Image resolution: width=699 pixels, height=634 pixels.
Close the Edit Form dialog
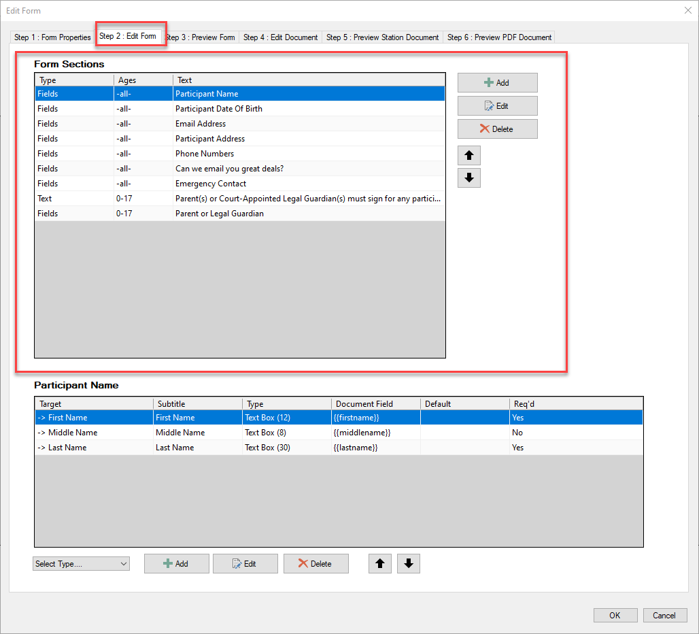[688, 10]
